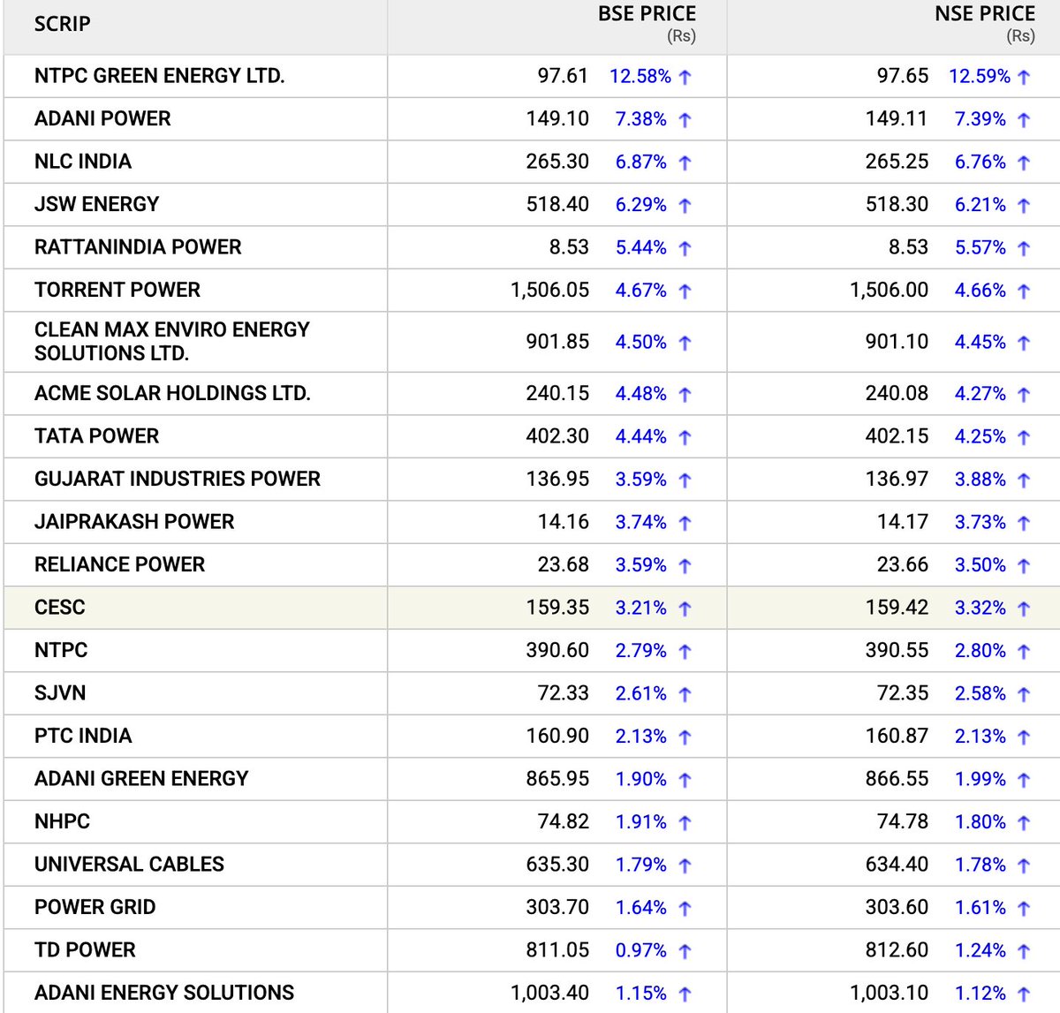Select the SCRIP column header
Image resolution: width=1060 pixels, height=1013 pixels.
62,24
